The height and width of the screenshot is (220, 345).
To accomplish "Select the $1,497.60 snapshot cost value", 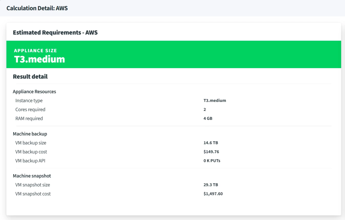I will [213, 194].
